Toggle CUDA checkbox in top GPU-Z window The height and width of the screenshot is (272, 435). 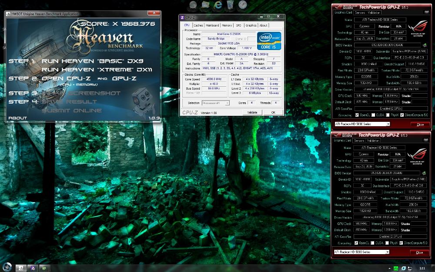click(373, 115)
